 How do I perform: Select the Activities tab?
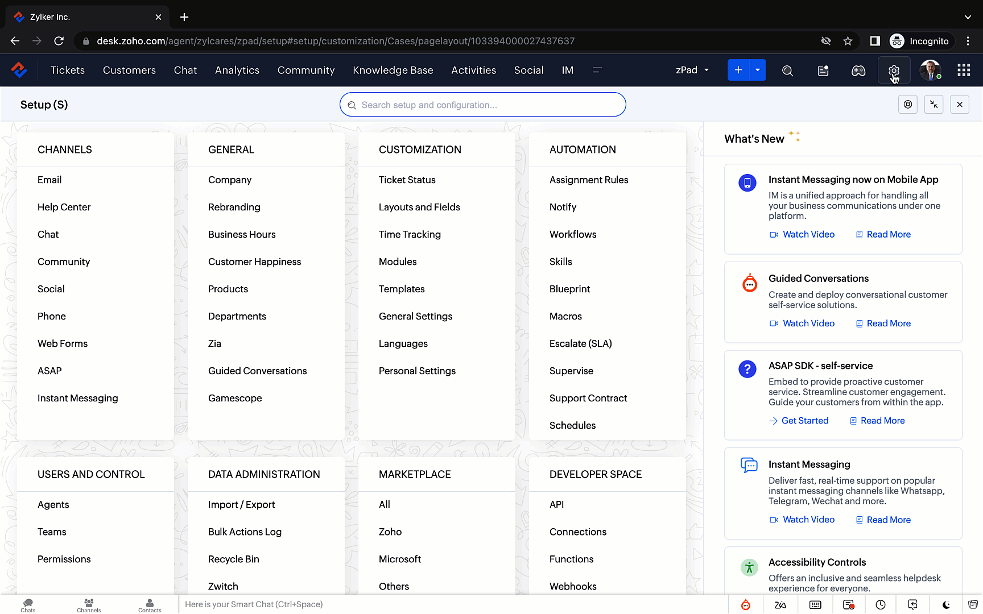(473, 70)
